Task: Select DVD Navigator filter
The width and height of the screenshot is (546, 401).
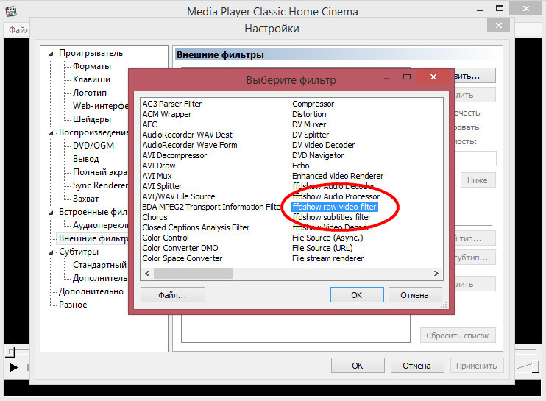Action: [x=318, y=155]
